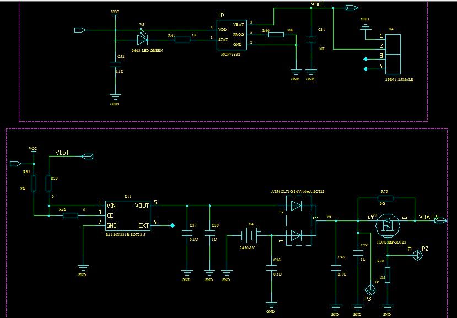Select the Vbat net label at top

[x=318, y=4]
